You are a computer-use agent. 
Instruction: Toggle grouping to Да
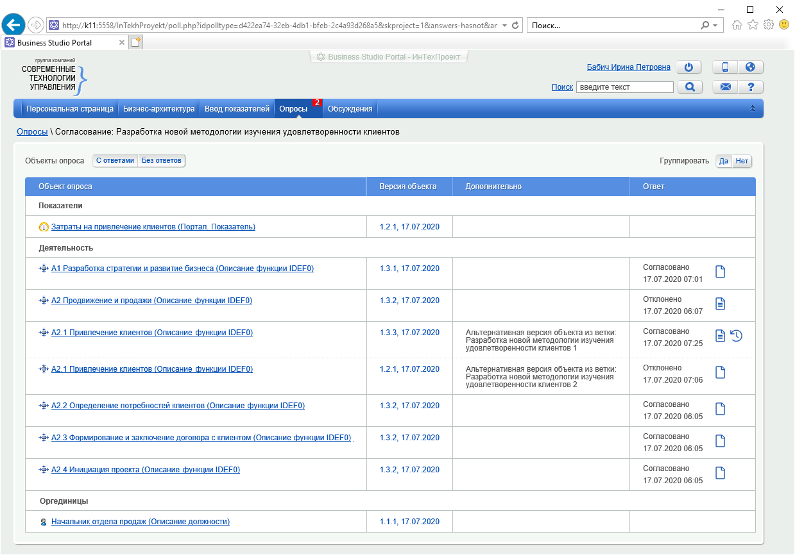[x=724, y=161]
